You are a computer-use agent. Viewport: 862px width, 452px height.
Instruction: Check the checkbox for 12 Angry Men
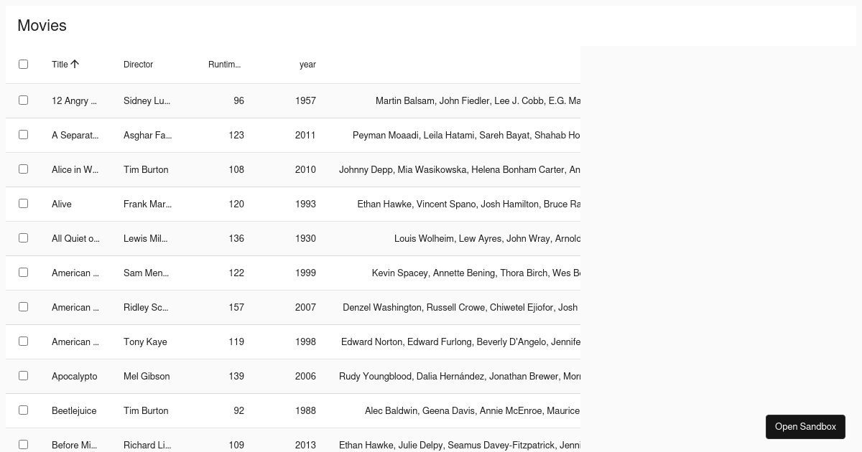tap(23, 100)
